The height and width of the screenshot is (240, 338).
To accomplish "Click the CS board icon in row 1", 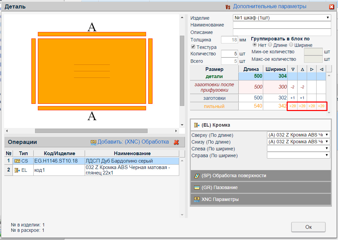I will 17,161.
